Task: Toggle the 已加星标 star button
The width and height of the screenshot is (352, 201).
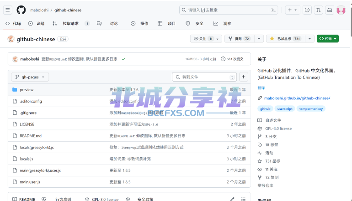Action: (286, 39)
